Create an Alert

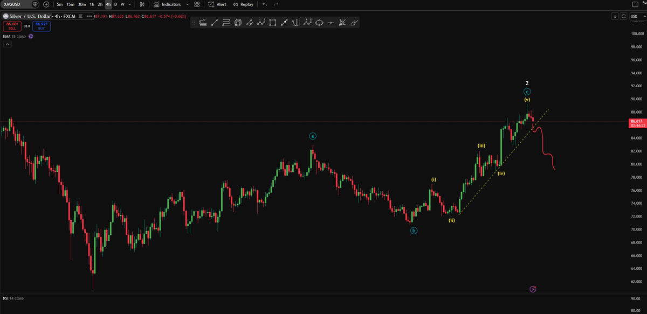(x=217, y=4)
